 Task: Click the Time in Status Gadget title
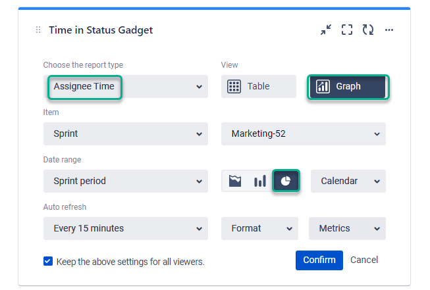point(101,30)
